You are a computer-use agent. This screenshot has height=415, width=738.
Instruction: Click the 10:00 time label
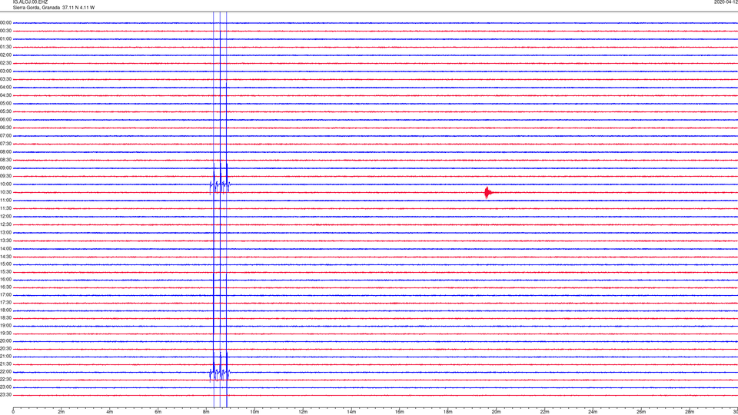[x=5, y=184]
